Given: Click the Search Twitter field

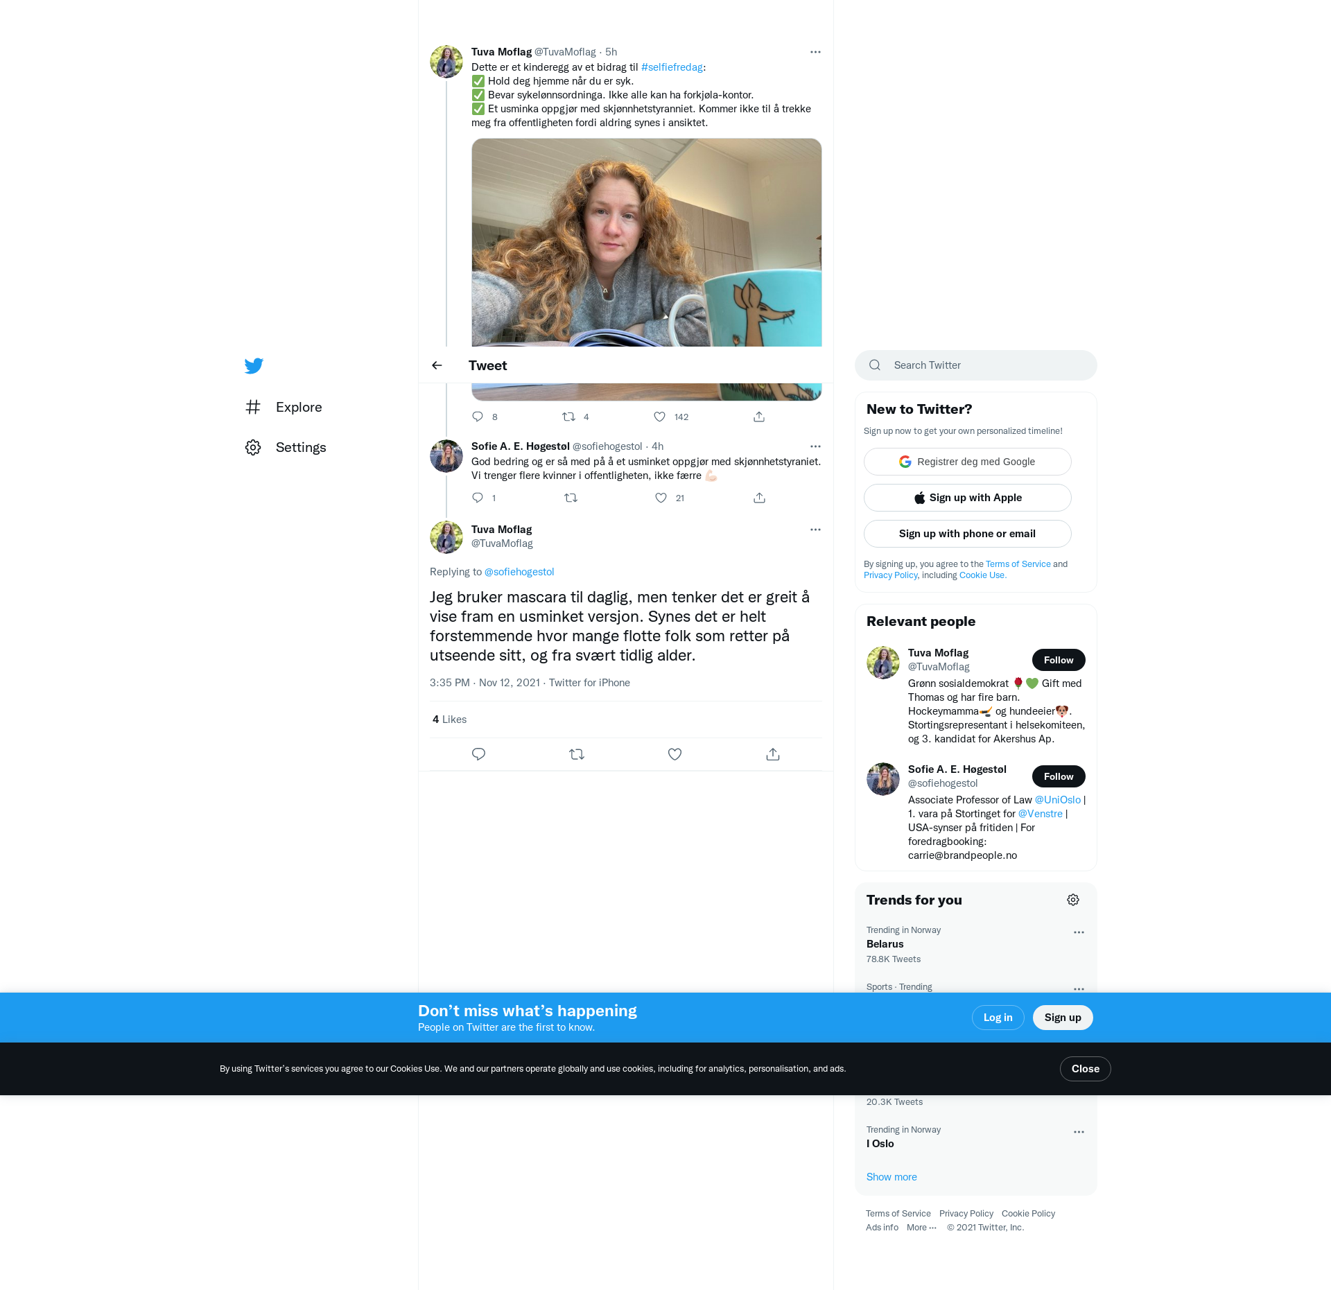Looking at the screenshot, I should (x=975, y=365).
